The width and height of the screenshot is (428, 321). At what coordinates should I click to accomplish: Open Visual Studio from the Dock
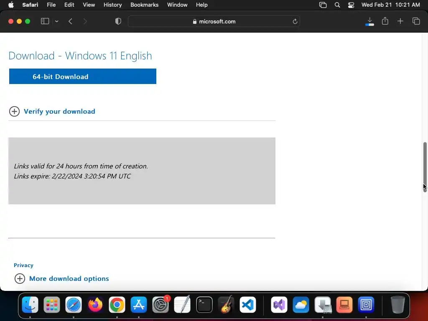pyautogui.click(x=279, y=304)
